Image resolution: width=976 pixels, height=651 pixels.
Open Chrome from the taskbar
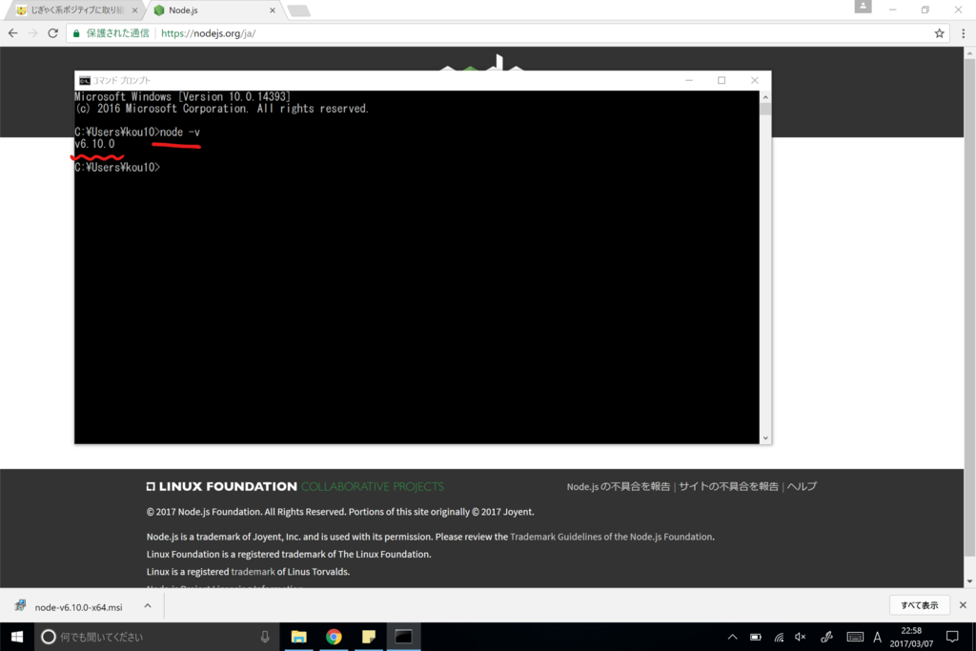coord(334,637)
